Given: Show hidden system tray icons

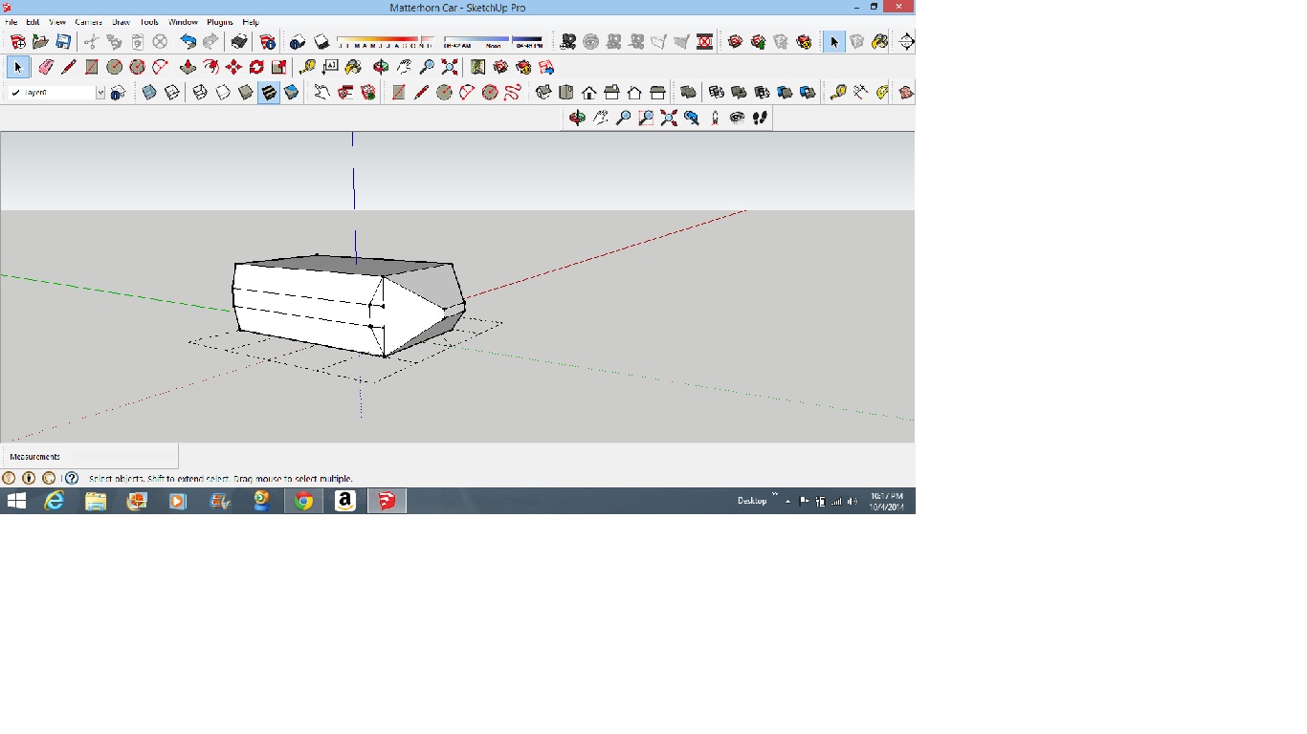Looking at the screenshot, I should tap(787, 501).
